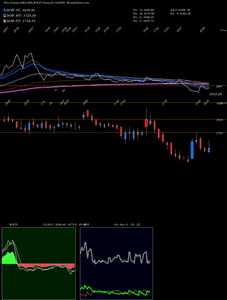Click the 'Pre V: 0.021 M' volume text
The width and height of the screenshot is (227, 300).
tap(180, 14)
